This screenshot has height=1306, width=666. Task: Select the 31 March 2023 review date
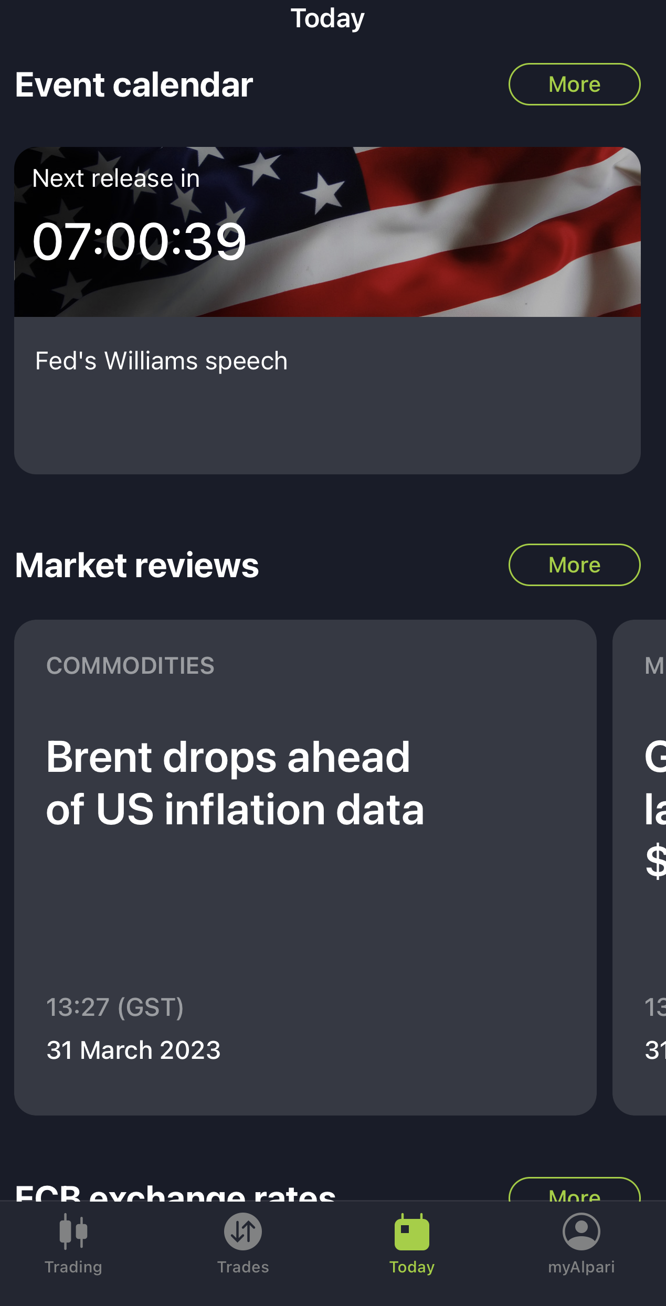[x=133, y=1050]
